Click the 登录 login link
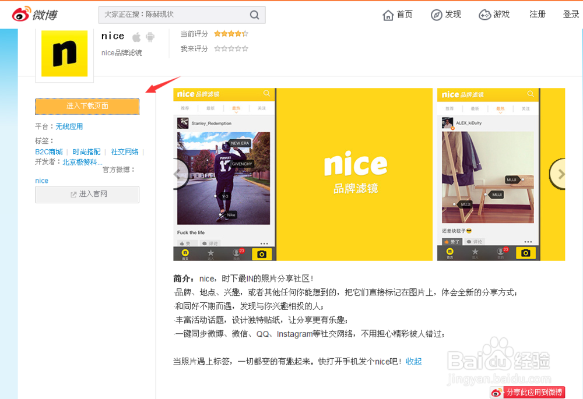Image resolution: width=583 pixels, height=399 pixels. [x=571, y=15]
